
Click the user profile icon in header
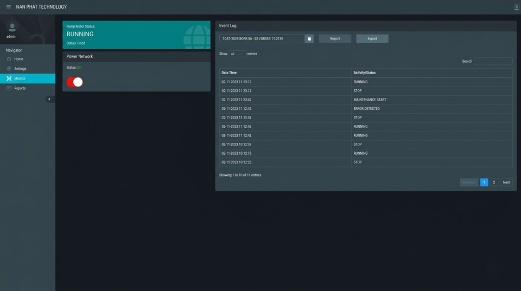point(516,7)
